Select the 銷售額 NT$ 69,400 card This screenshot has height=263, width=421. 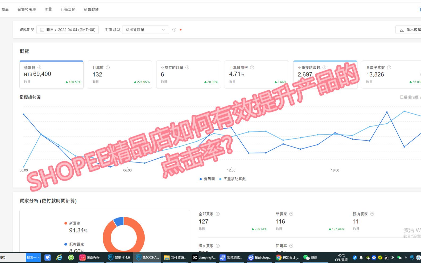coord(51,75)
